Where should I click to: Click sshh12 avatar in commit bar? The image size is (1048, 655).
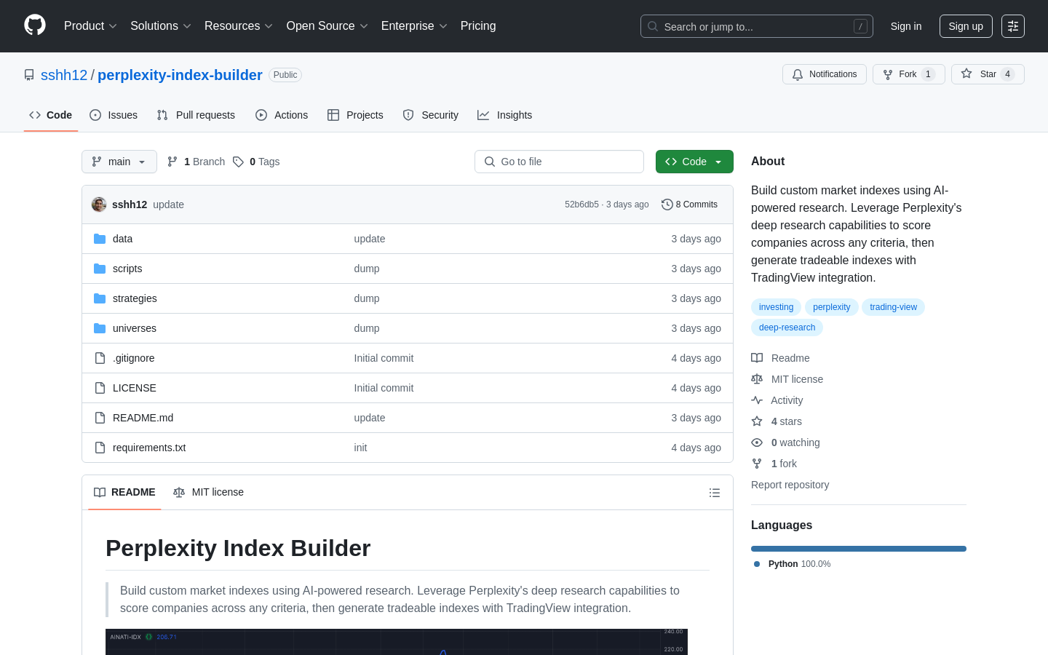click(x=99, y=205)
